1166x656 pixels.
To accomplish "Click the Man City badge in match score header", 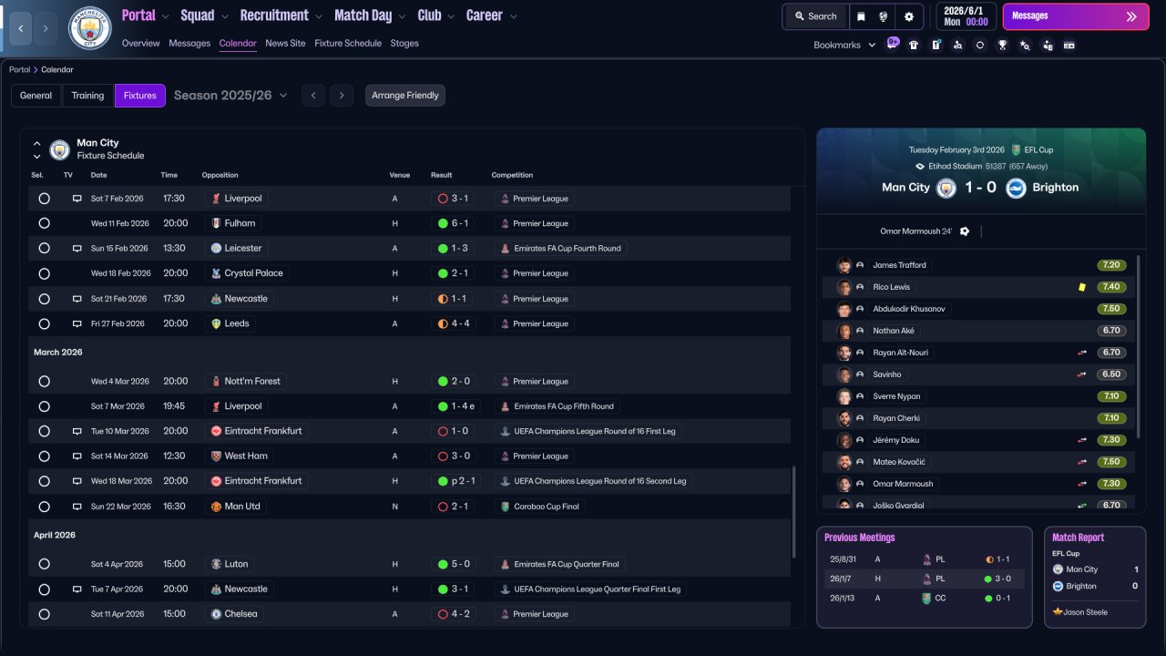I will [x=947, y=188].
